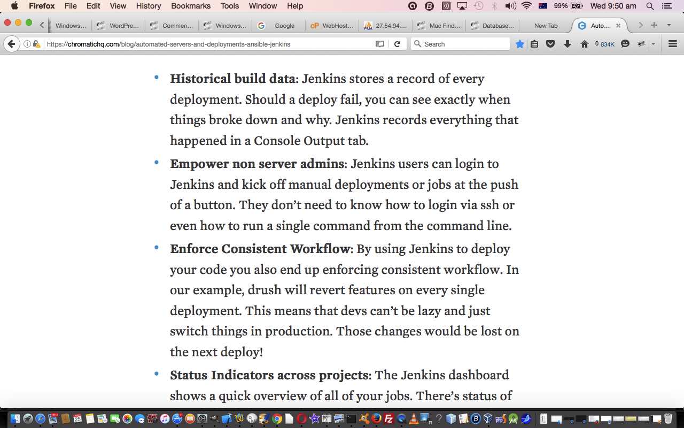Open the Australian flag input menu
This screenshot has height=428, width=684.
pyautogui.click(x=543, y=6)
